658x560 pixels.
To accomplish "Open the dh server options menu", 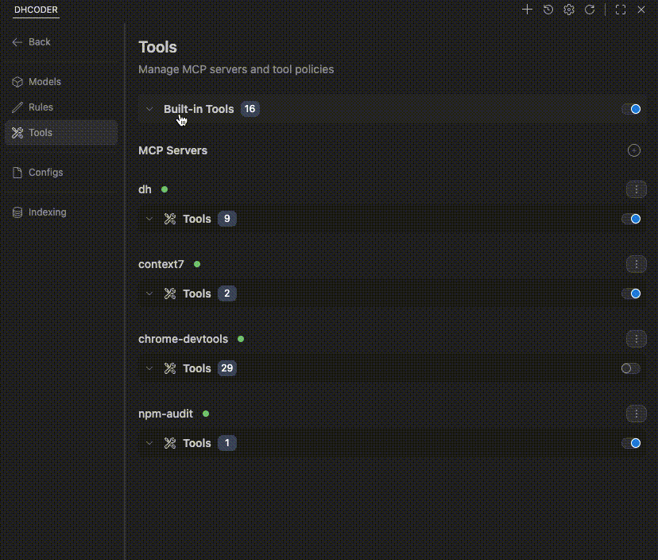I will [636, 189].
